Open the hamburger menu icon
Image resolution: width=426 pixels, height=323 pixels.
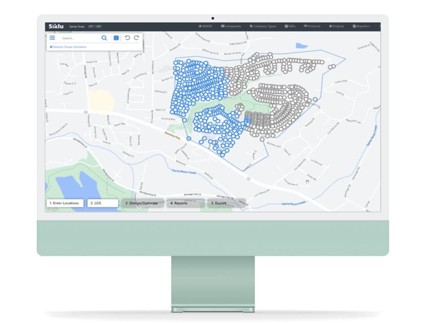[x=52, y=38]
